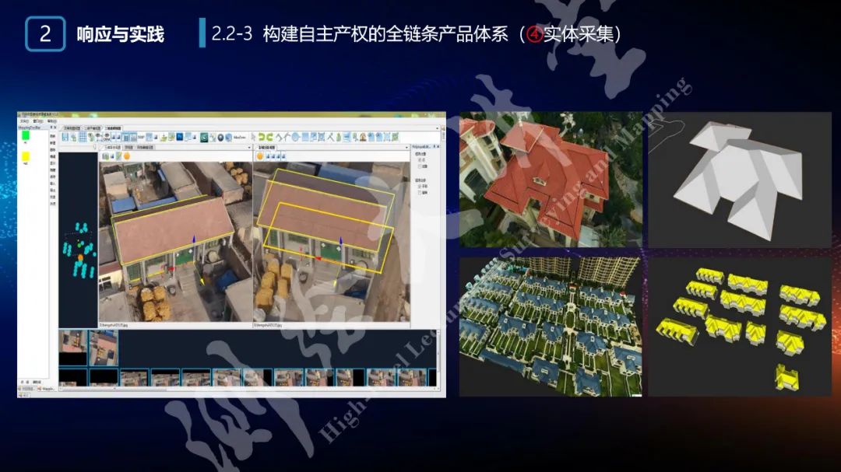This screenshot has width=841, height=472.
Task: Click the green G icon in toolbar
Action: 202,138
